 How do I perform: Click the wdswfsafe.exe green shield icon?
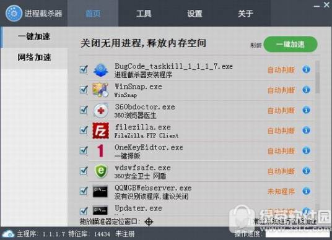click(x=101, y=171)
